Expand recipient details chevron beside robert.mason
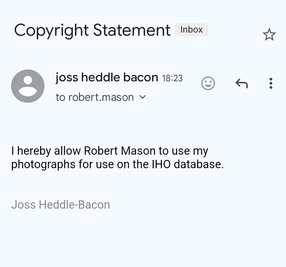Image resolution: width=286 pixels, height=267 pixels. pos(143,97)
